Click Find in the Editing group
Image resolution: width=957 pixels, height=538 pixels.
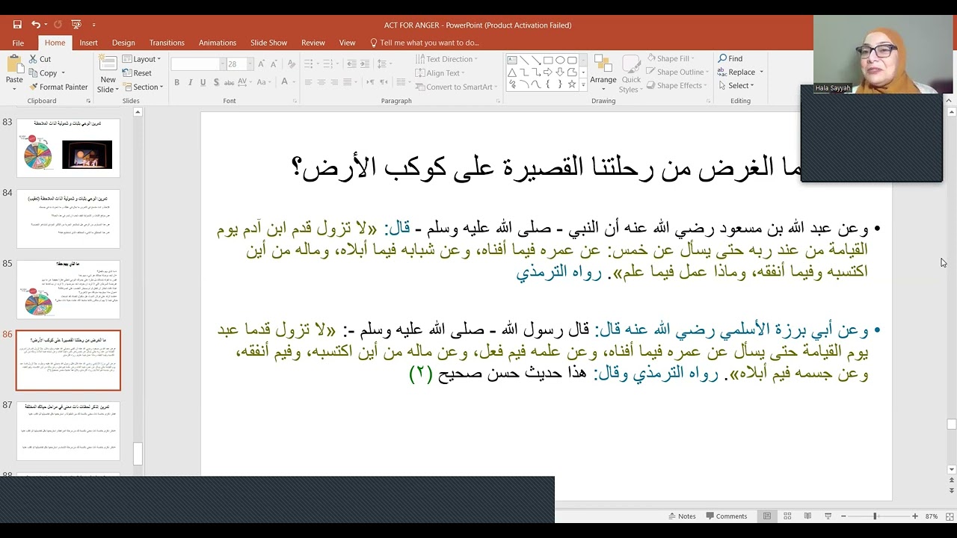(x=730, y=59)
